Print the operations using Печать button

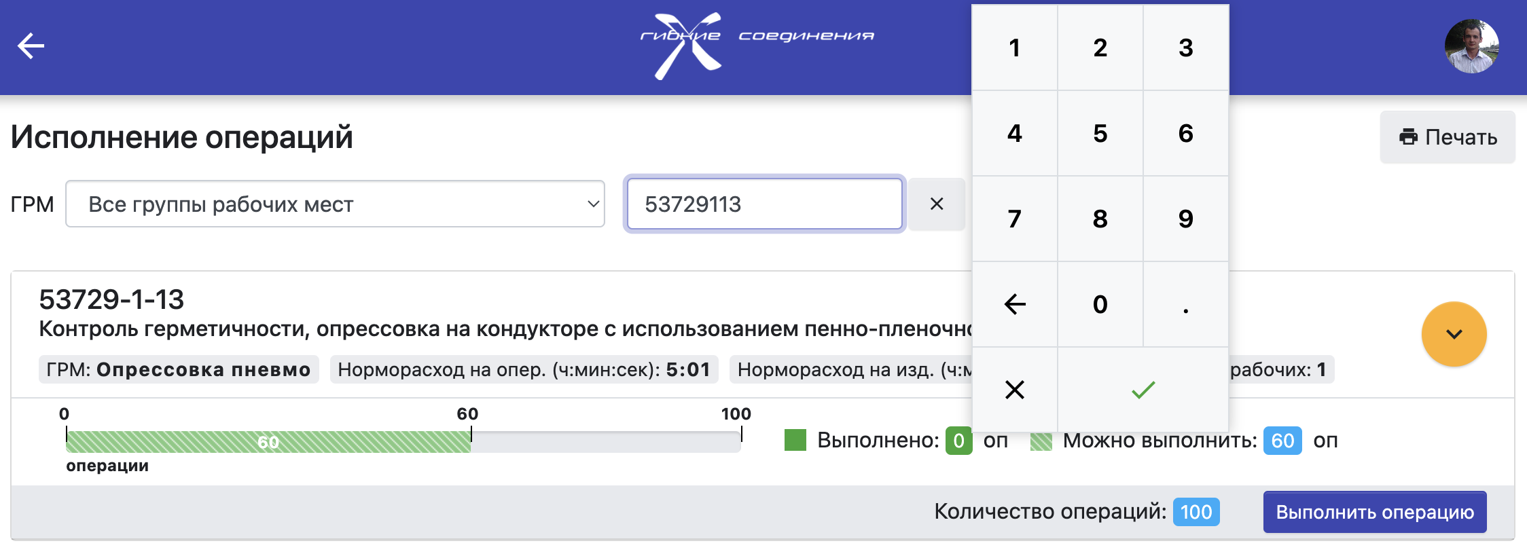pos(1448,137)
